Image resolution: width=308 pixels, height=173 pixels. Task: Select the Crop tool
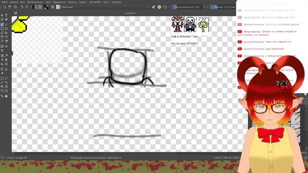tap(2, 50)
